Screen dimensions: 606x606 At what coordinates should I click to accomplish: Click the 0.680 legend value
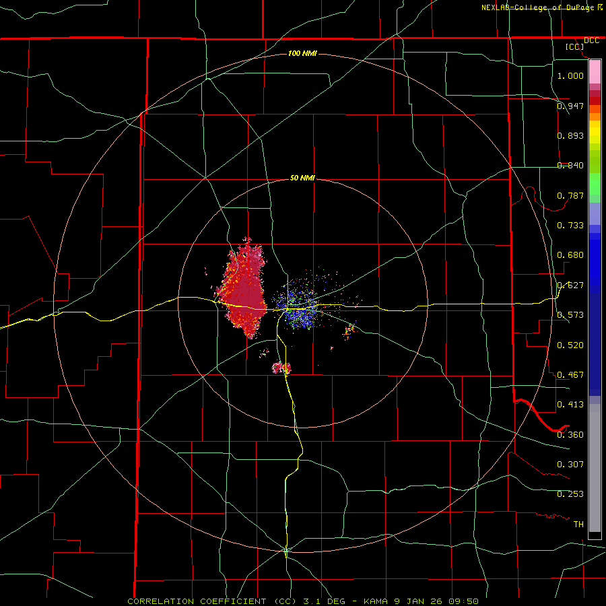click(570, 255)
